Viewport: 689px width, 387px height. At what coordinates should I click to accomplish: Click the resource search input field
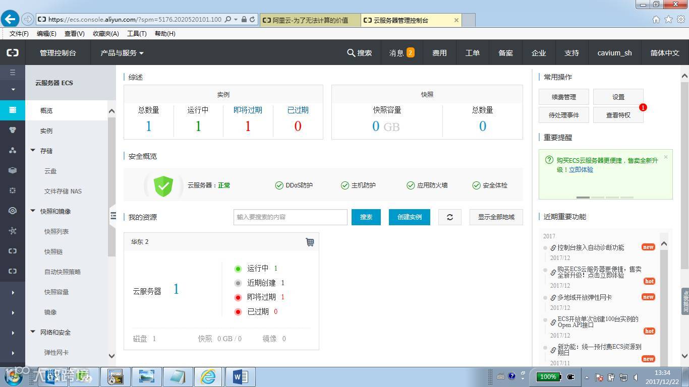291,217
